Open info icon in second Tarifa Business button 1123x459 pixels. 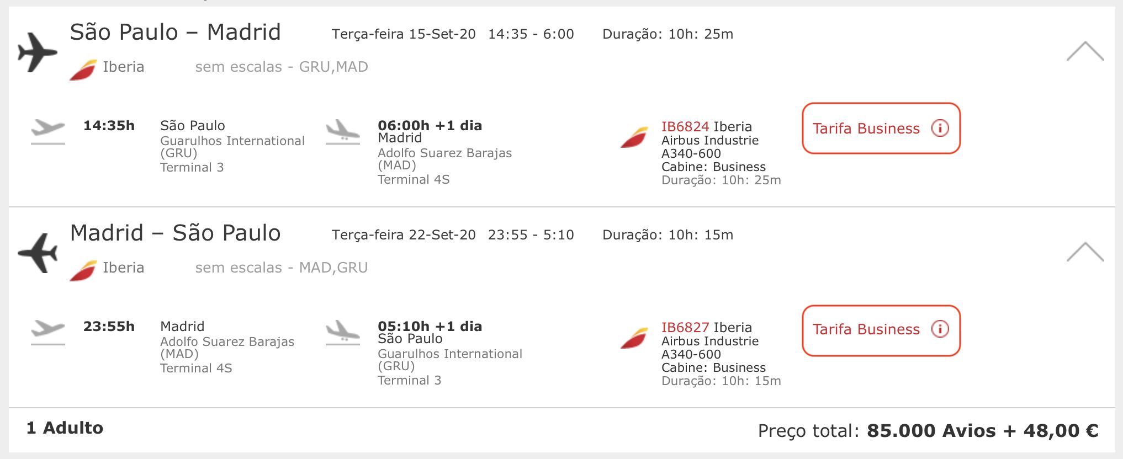pyautogui.click(x=940, y=329)
